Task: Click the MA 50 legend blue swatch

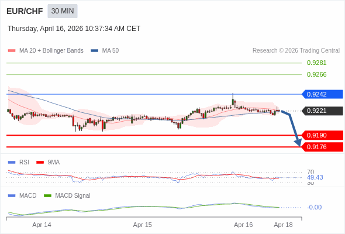Action: tap(95, 51)
